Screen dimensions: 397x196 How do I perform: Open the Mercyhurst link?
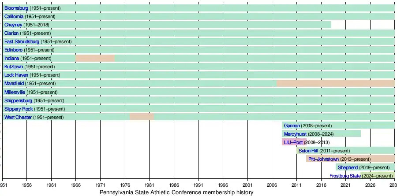(295, 134)
